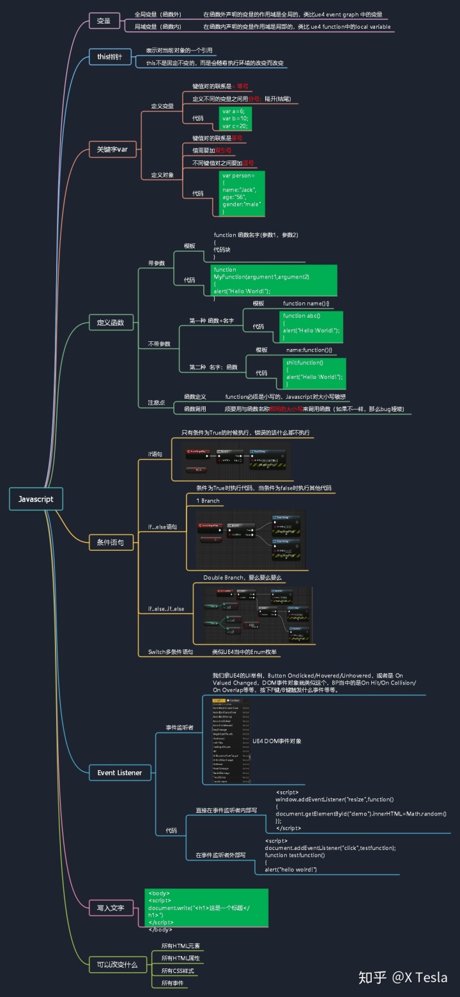Screen dimensions: 460x997
Task: Click the 1 Branch label
Action: pyautogui.click(x=208, y=501)
